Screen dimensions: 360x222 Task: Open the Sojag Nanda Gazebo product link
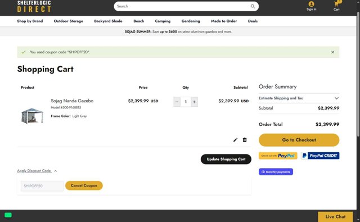72,101
